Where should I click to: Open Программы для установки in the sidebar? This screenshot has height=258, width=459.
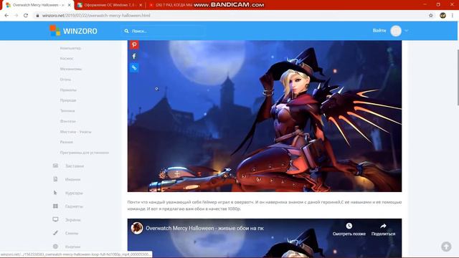pos(85,153)
